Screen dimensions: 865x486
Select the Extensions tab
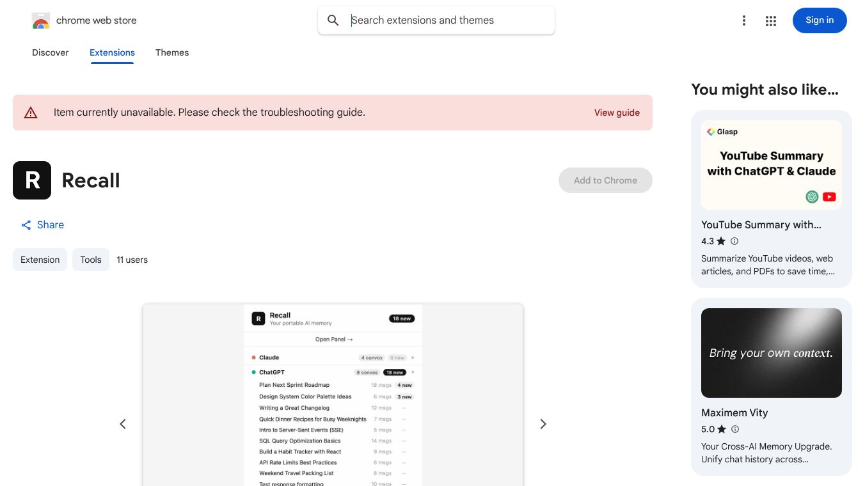pyautogui.click(x=112, y=52)
